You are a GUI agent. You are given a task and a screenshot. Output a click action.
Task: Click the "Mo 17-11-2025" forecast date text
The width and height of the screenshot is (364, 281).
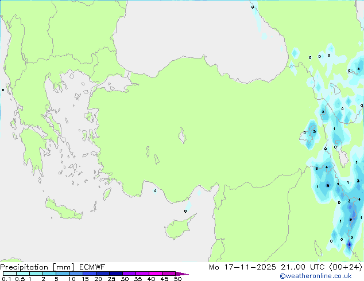coord(242,267)
